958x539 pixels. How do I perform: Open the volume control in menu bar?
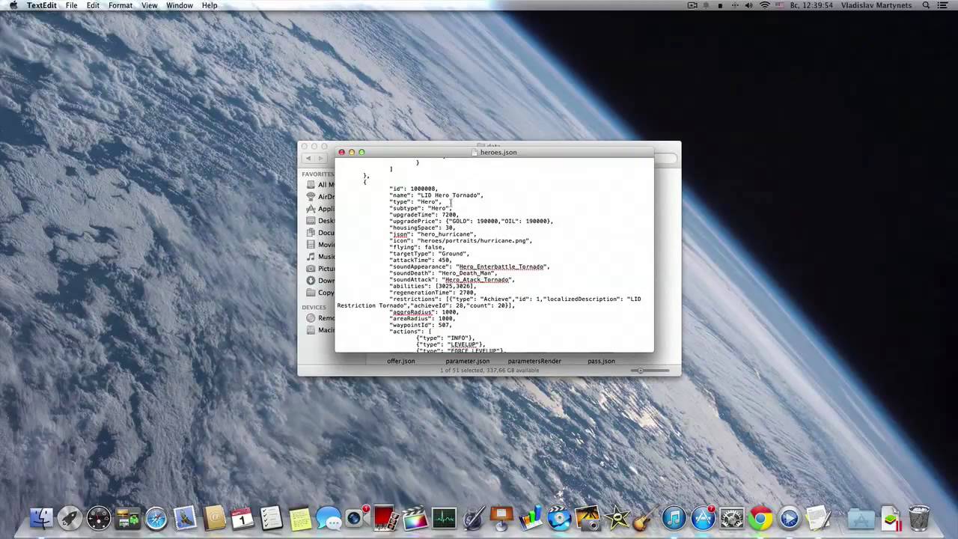tap(749, 5)
